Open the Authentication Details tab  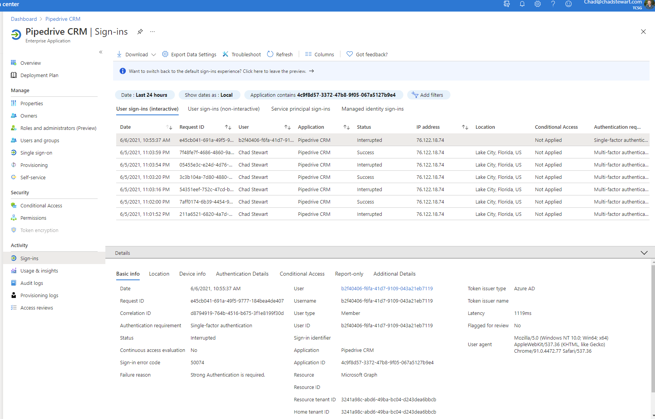click(x=242, y=274)
